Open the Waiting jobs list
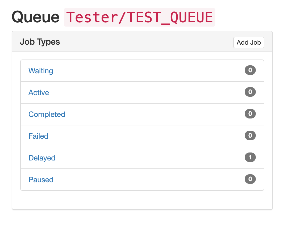284x229 pixels. pyautogui.click(x=40, y=71)
